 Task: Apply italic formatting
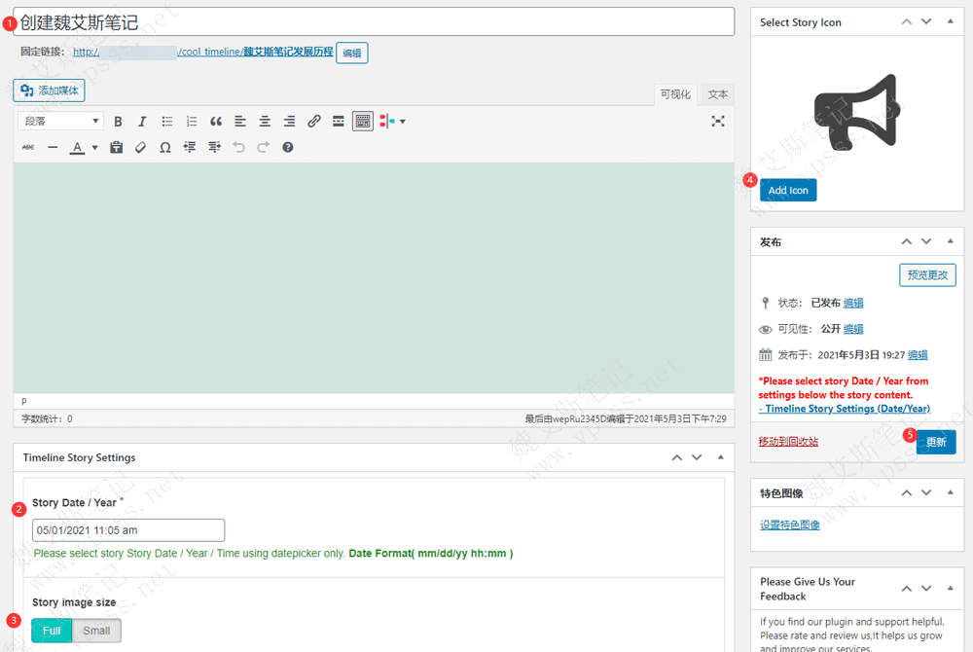[142, 122]
